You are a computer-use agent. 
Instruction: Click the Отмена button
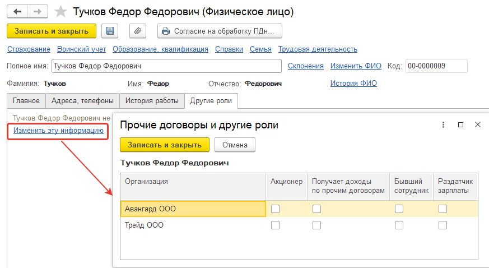click(x=235, y=145)
